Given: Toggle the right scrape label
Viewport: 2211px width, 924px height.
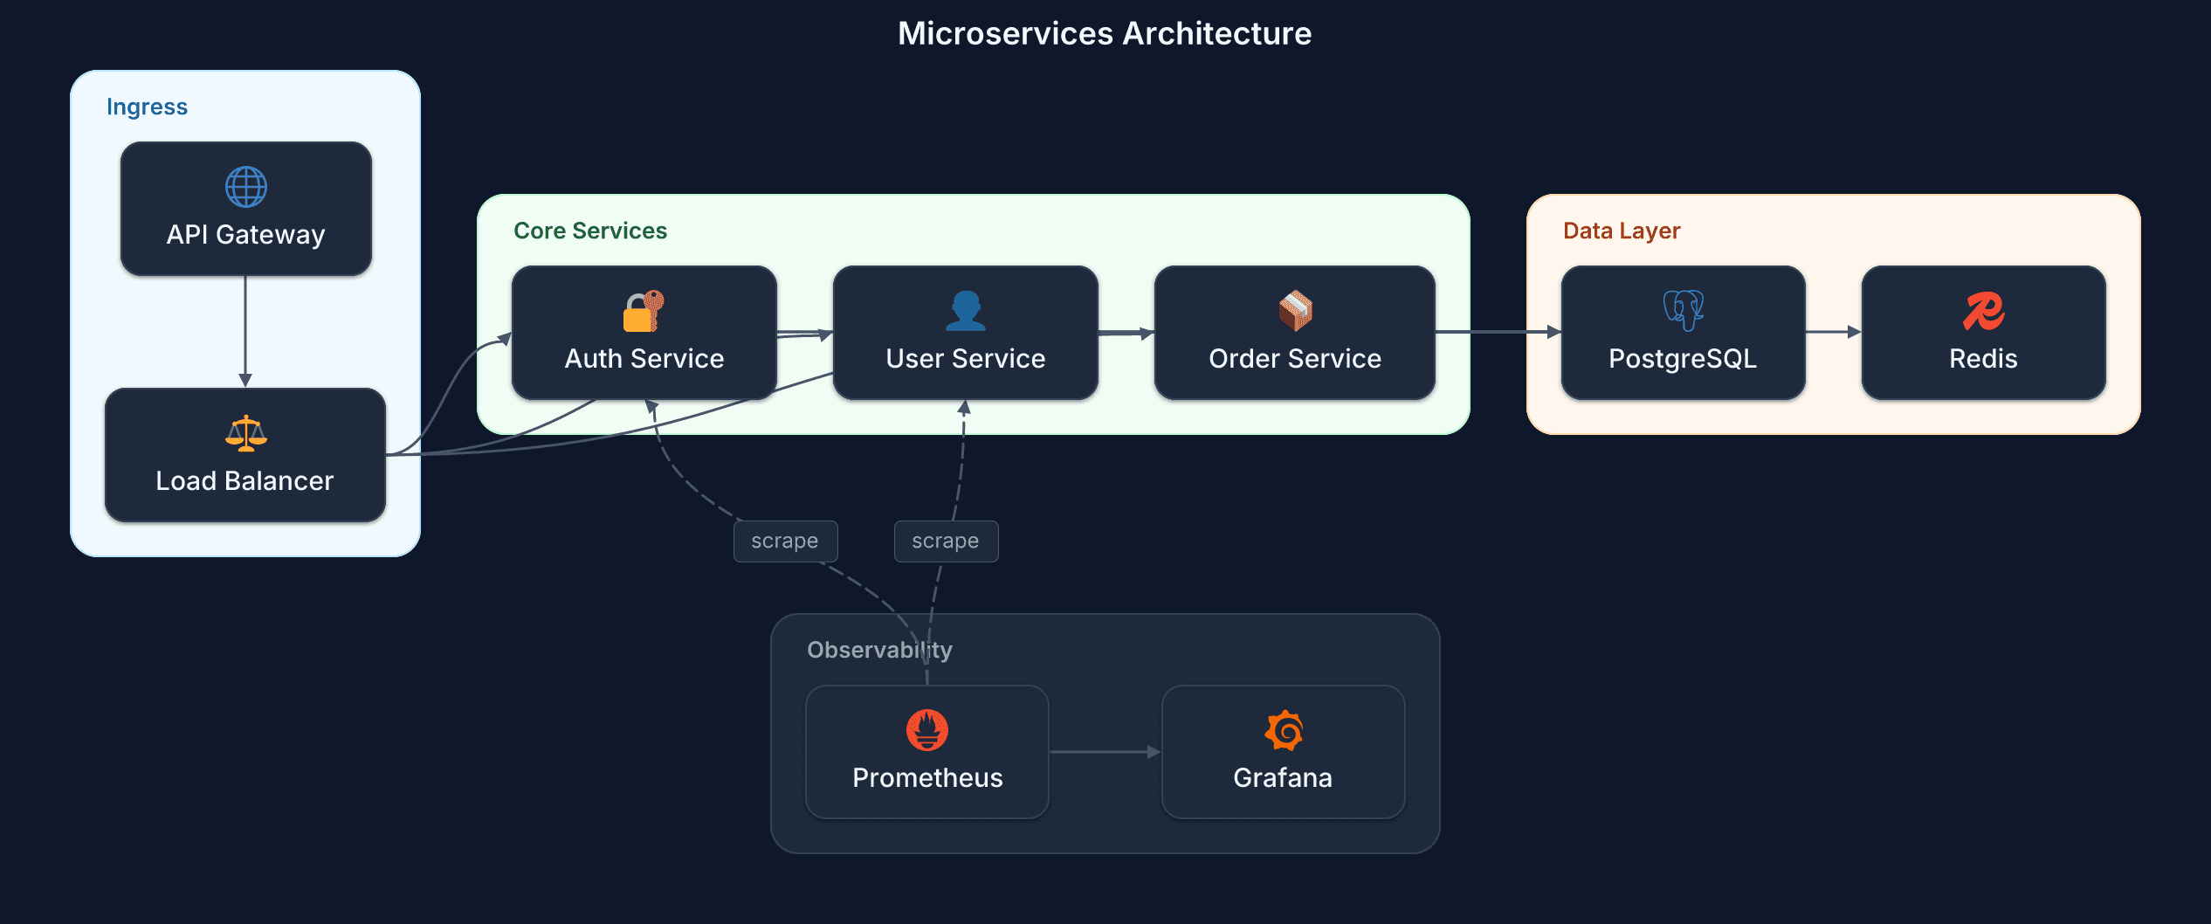Looking at the screenshot, I should click(x=946, y=541).
